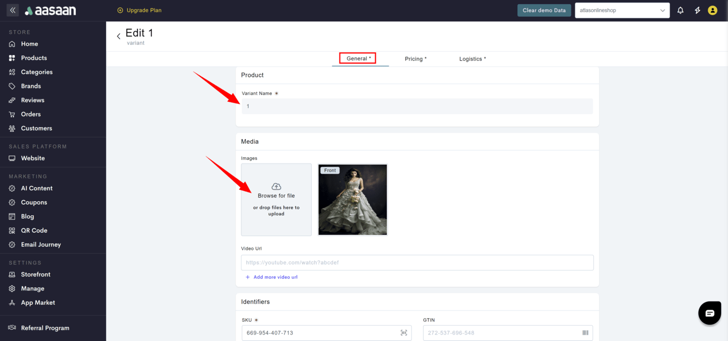Go back using the left arrow
Screen dimensions: 728x341
point(118,36)
